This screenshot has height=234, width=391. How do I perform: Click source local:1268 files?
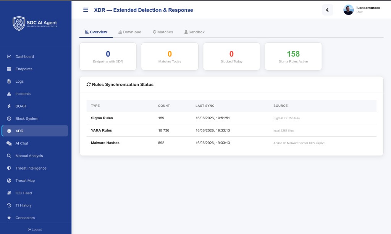(x=284, y=131)
